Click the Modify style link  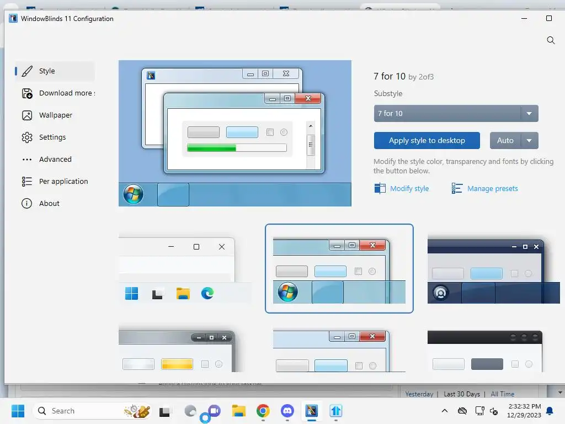tap(409, 189)
